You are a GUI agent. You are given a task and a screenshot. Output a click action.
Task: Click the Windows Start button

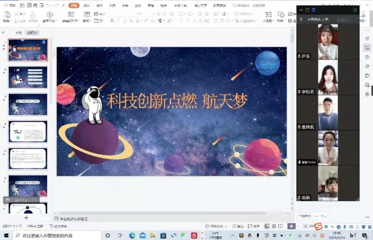6,235
